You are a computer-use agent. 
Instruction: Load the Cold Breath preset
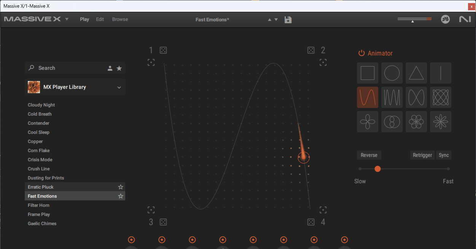(x=75, y=114)
